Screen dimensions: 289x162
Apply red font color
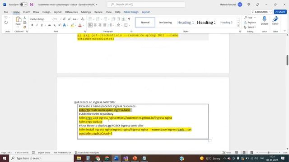(x=80, y=25)
